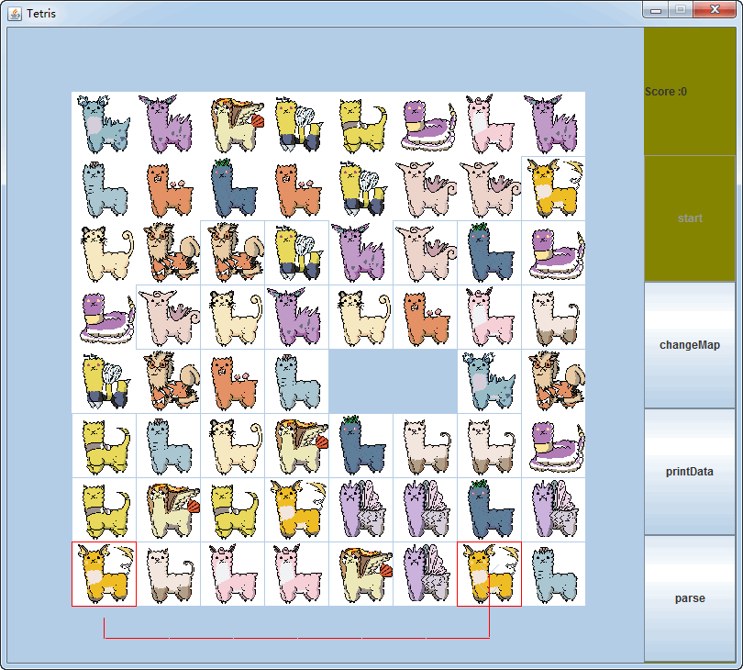Click the printData button

point(690,472)
